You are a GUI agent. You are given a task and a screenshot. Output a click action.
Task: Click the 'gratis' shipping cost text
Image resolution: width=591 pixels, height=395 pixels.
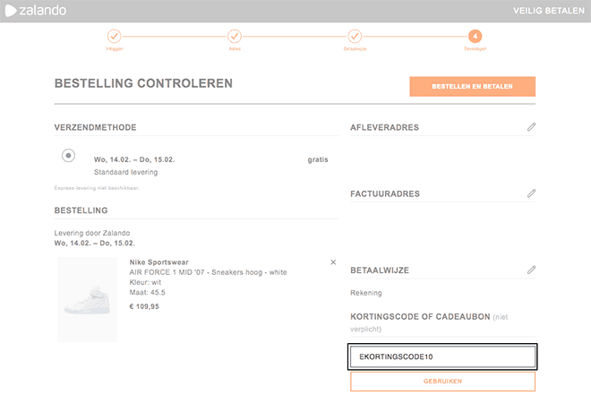(x=318, y=159)
